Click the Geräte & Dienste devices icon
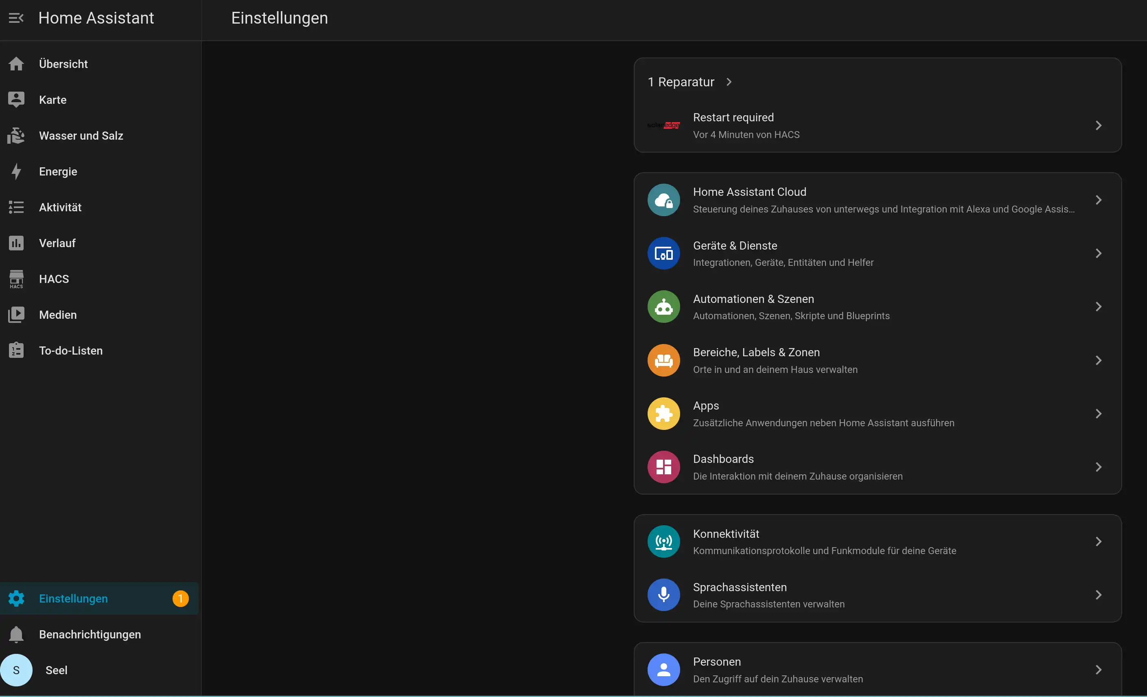The height and width of the screenshot is (697, 1147). 663,253
